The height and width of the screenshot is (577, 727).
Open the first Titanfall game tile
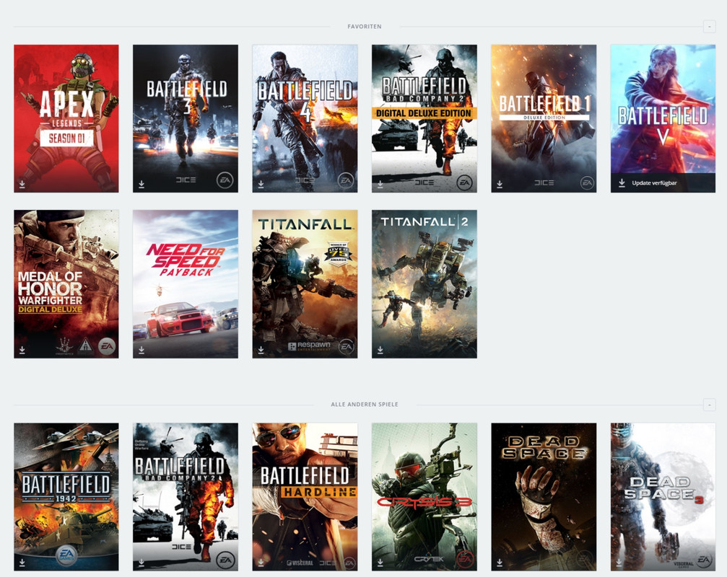305,284
